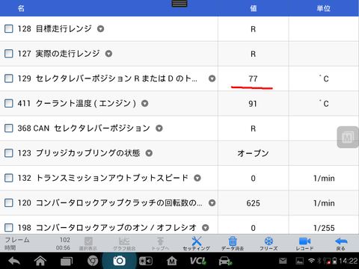Open recent apps in navigation bar
The height and width of the screenshot is (269, 359).
tap(67, 262)
